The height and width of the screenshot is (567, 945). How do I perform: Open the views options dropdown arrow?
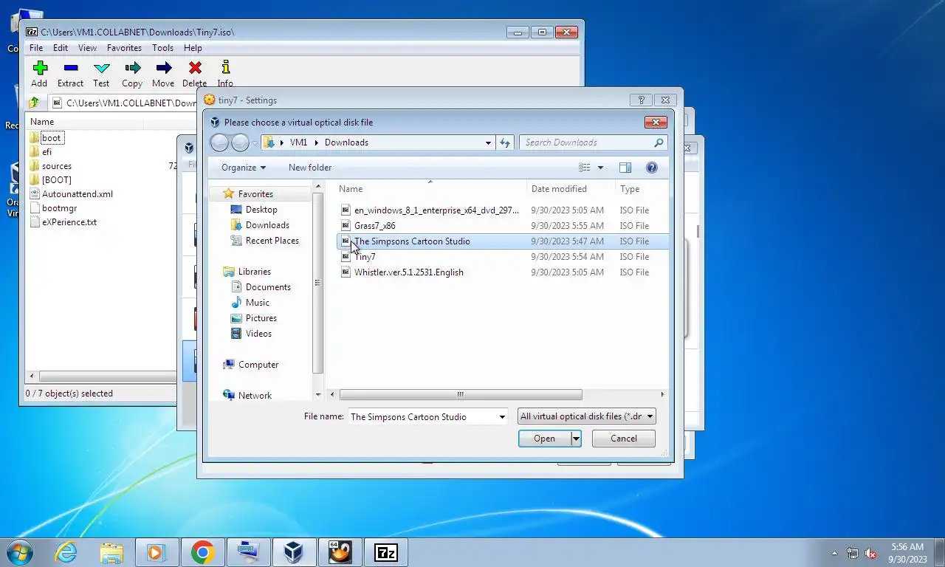point(600,168)
